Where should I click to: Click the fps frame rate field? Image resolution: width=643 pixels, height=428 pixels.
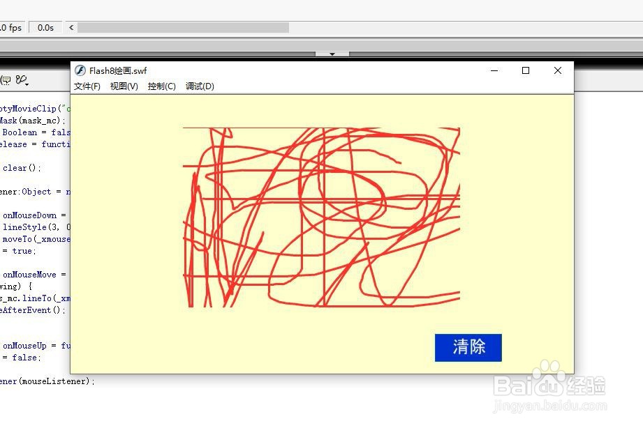(13, 27)
